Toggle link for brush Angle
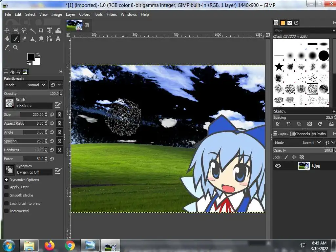 point(59,132)
